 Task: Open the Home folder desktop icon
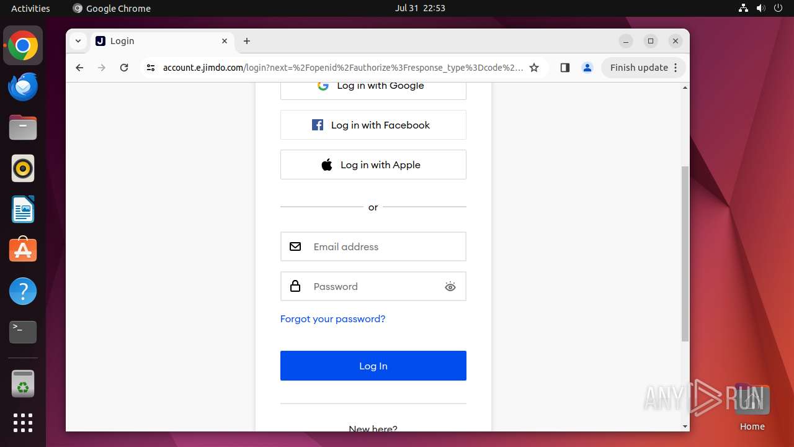point(752,407)
